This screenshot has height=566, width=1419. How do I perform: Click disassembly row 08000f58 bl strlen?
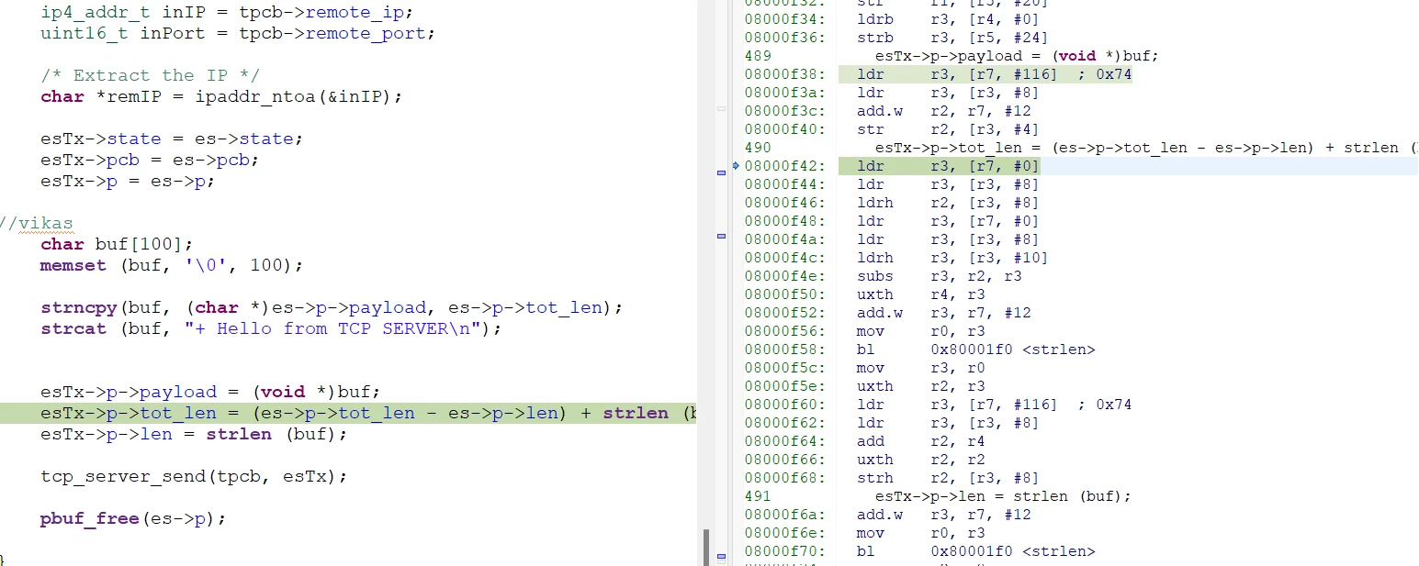point(919,350)
